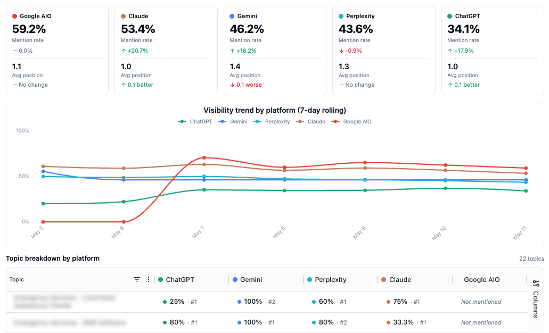Screen dimensions: 549x333
Task: Click the Gemini +16.2% change indicator
Action: click(x=243, y=51)
